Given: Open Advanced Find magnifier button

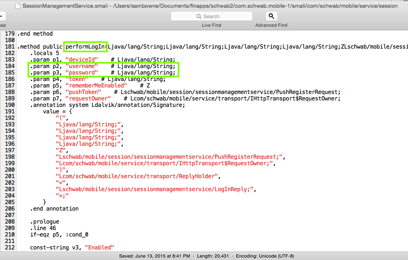Looking at the screenshot, I should (x=271, y=16).
